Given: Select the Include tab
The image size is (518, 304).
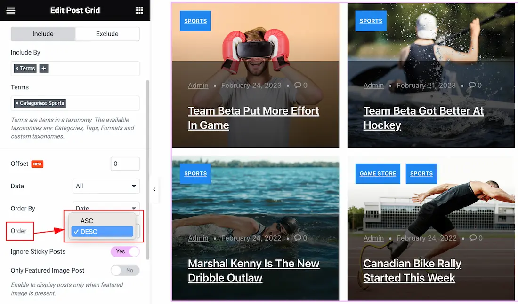Looking at the screenshot, I should (43, 34).
